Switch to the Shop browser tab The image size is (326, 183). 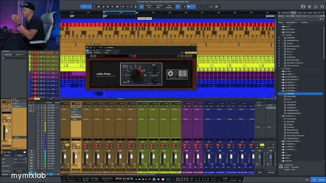[x=315, y=13]
